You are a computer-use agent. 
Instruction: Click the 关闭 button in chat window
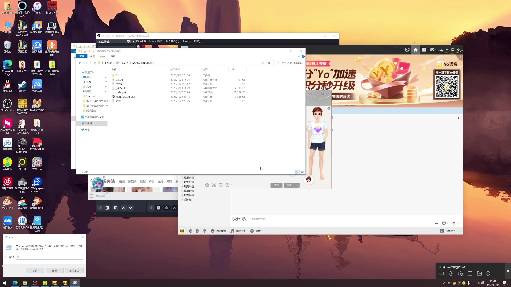276,185
